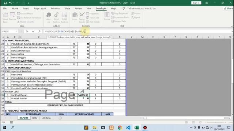Image resolution: width=234 pixels, height=131 pixels.
Task: Click the Insert Function fx icon
Action: [x=39, y=31]
